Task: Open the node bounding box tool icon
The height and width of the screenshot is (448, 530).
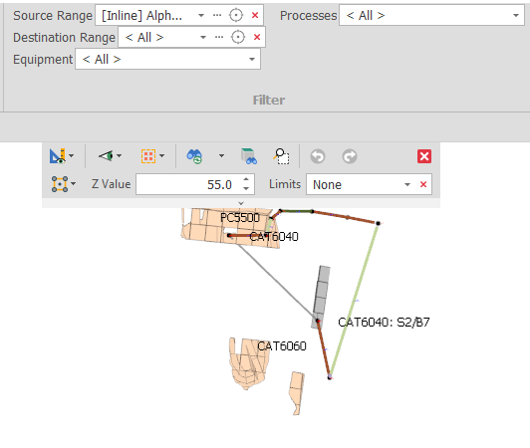Action: [x=60, y=184]
